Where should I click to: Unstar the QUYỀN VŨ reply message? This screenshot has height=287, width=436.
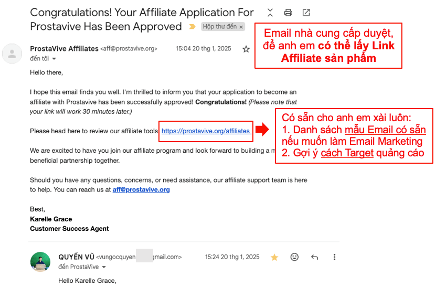coord(274,257)
